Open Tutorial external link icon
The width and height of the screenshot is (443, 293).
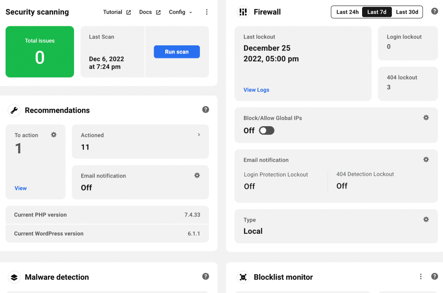[128, 13]
